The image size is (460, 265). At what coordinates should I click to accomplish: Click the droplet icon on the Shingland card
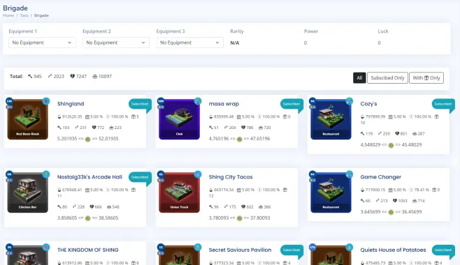pyautogui.click(x=59, y=116)
